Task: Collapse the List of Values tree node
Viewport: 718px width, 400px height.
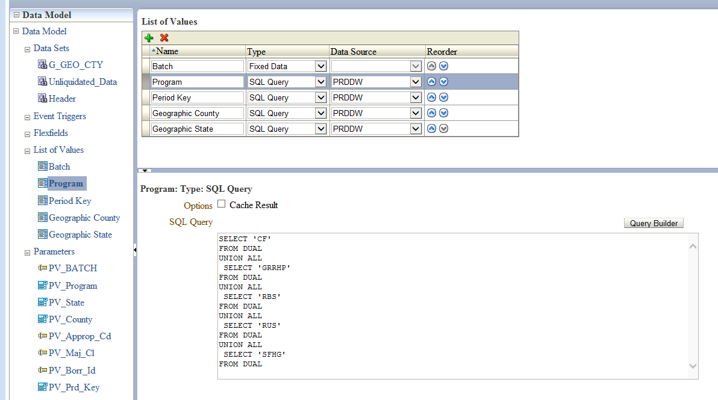Action: [x=28, y=151]
